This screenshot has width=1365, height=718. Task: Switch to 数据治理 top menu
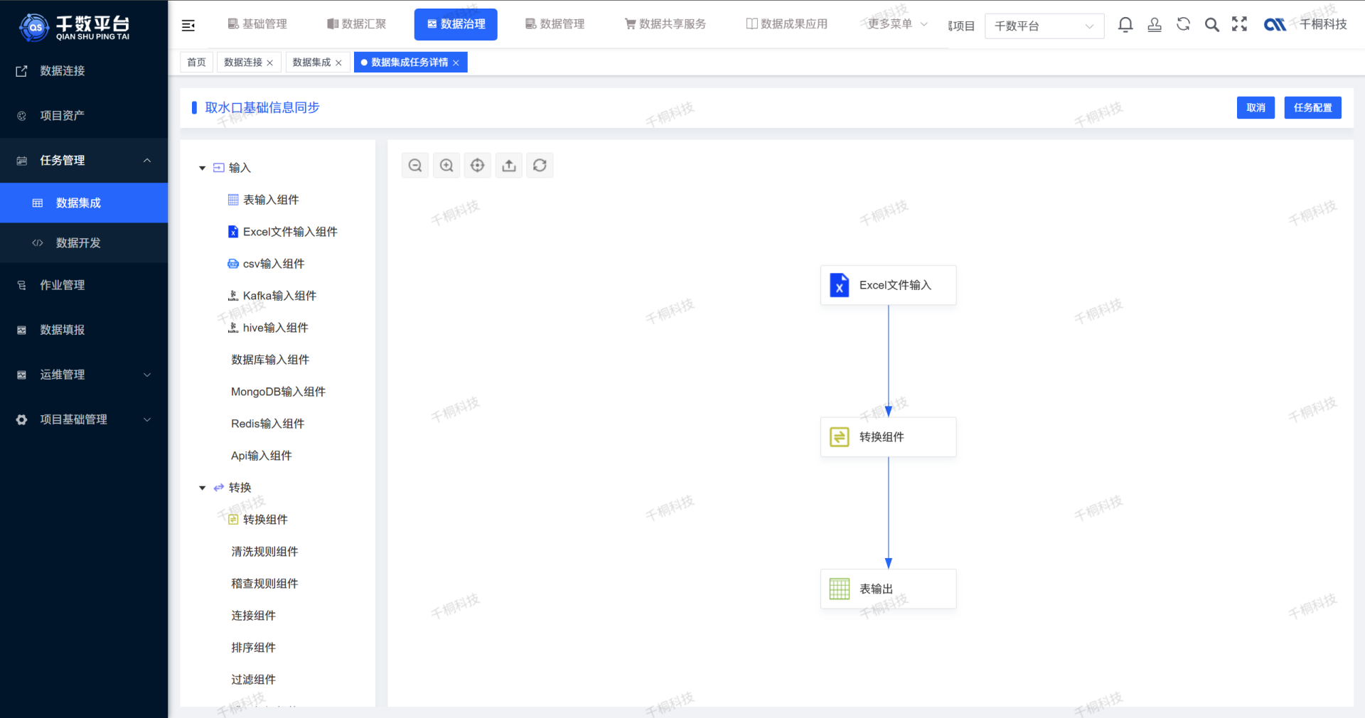point(456,24)
